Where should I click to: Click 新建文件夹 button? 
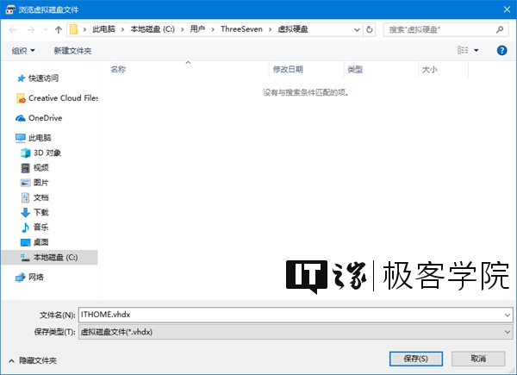(x=72, y=51)
